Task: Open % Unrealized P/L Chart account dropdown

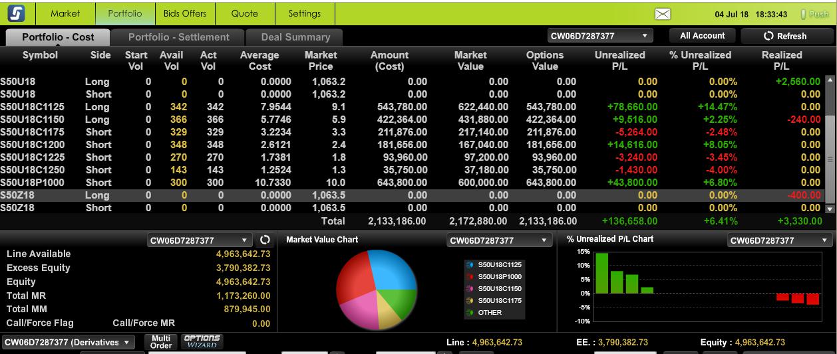Action: click(780, 240)
